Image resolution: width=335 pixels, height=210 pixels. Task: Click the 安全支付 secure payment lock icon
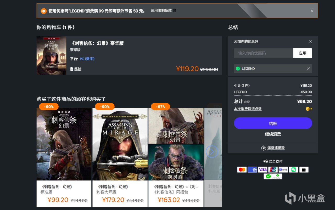tap(265, 161)
